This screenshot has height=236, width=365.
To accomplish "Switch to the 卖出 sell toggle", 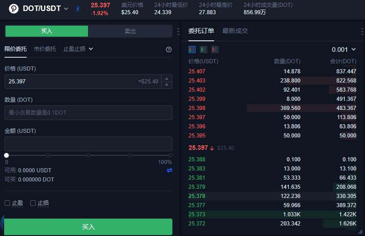I will click(130, 31).
